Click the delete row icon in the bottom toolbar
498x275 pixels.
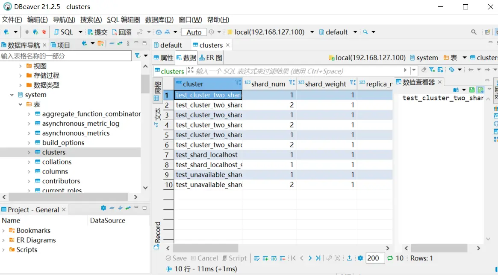coord(283,258)
